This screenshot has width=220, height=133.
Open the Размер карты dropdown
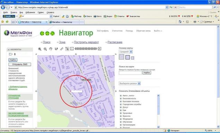126,52
